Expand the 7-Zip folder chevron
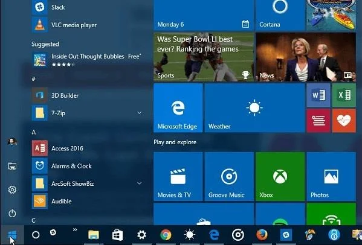The width and height of the screenshot is (362, 245). (139, 113)
